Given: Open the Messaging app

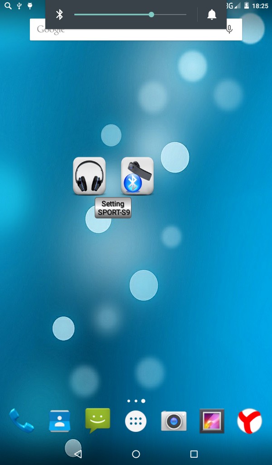Looking at the screenshot, I should coord(97,421).
